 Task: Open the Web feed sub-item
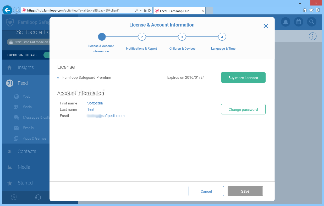26,96
